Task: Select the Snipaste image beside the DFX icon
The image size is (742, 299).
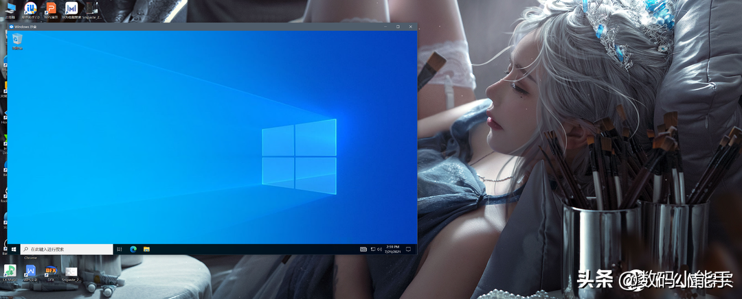Action: pyautogui.click(x=71, y=274)
